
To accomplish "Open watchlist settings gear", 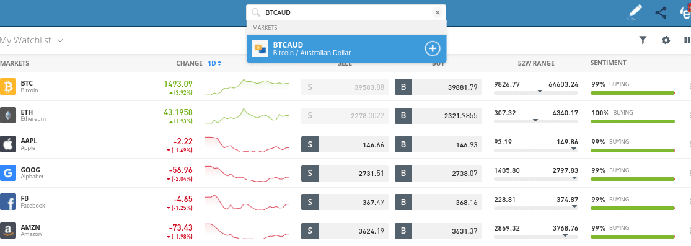I will coord(666,40).
